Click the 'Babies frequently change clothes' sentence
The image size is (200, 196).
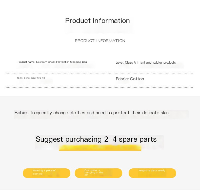click(91, 113)
